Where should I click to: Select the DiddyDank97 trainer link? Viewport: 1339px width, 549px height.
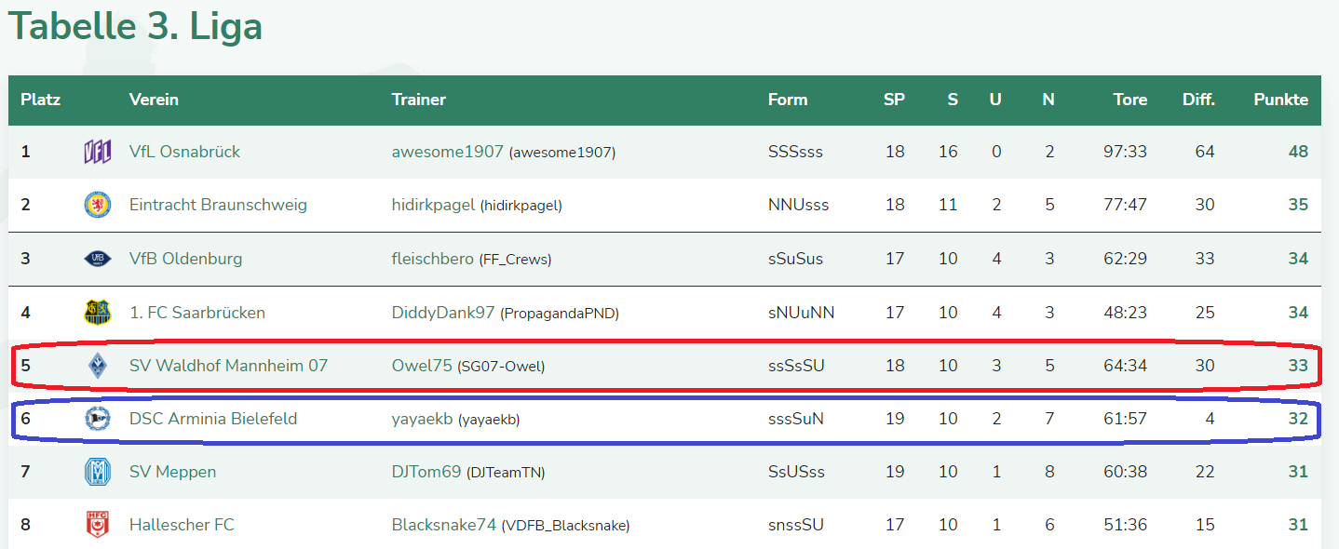pos(442,313)
